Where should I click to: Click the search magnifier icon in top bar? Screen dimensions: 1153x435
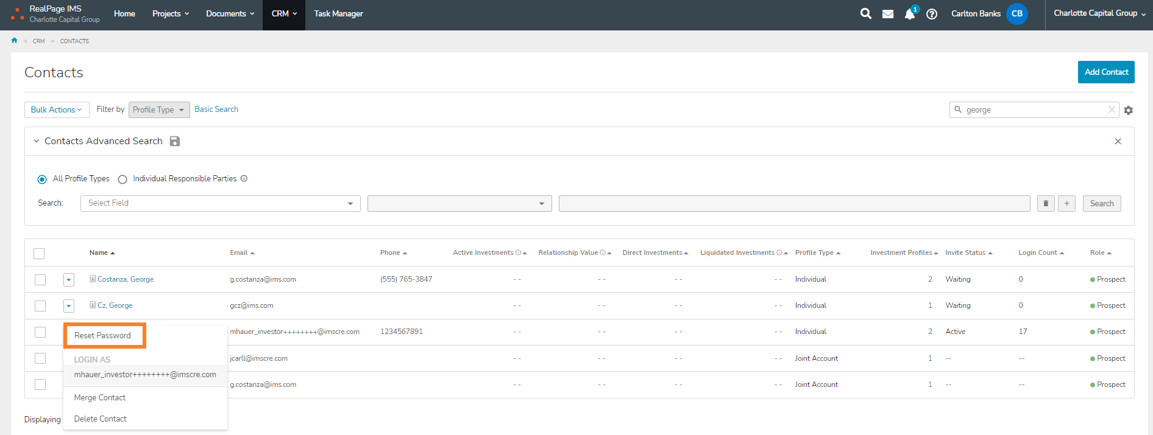pos(865,13)
